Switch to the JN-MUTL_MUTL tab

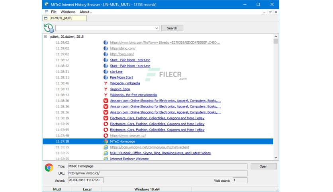pos(65,18)
